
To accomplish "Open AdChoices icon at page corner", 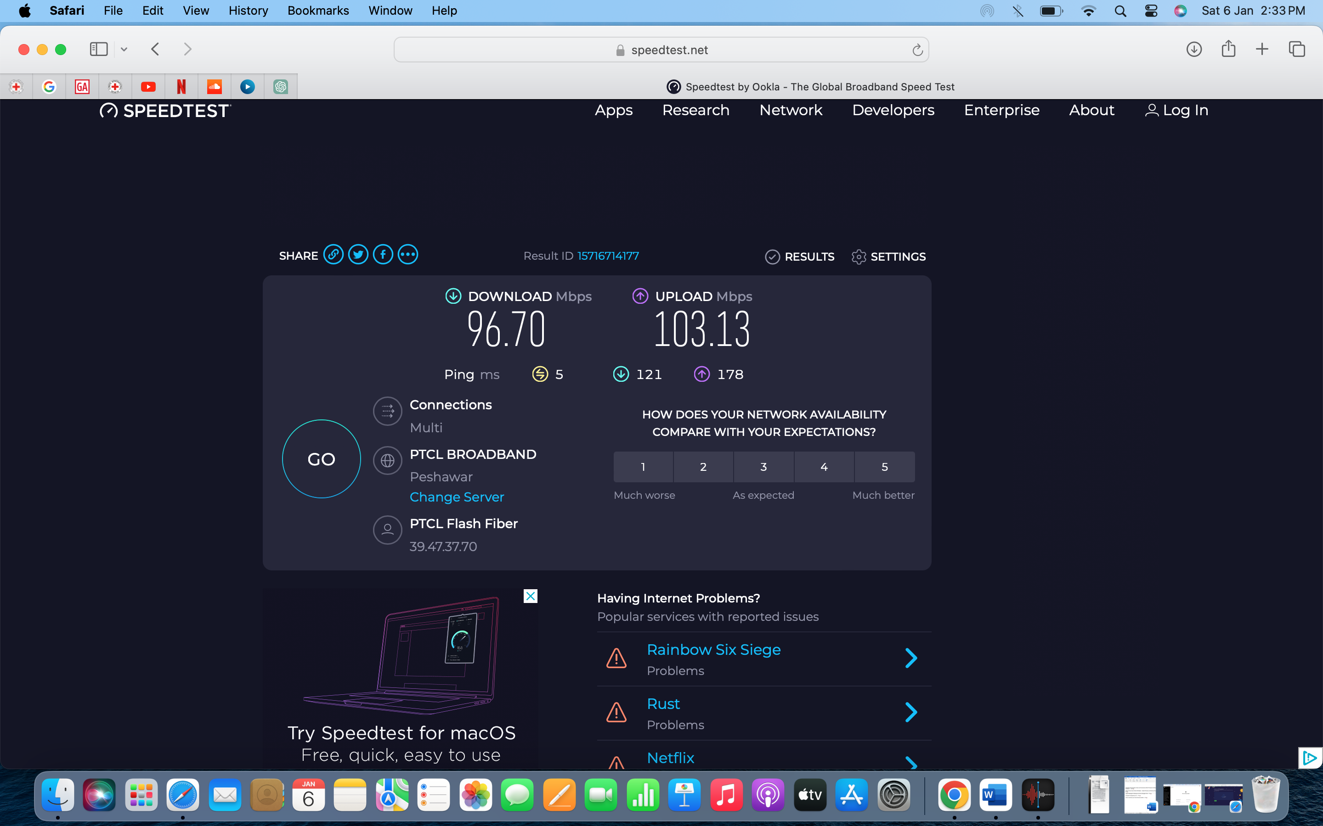I will point(1310,758).
